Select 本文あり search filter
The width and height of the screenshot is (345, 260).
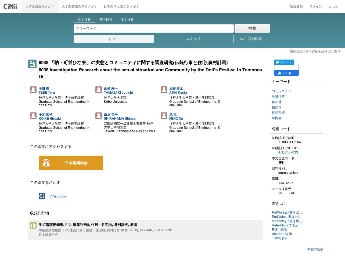pyautogui.click(x=193, y=39)
